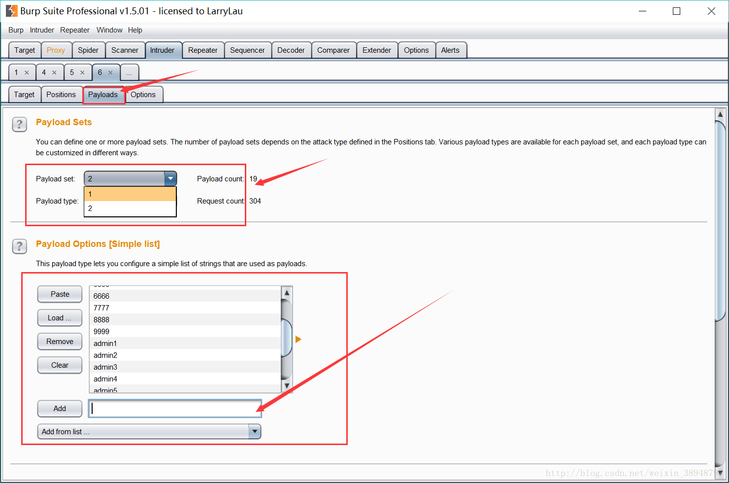
Task: Expand the Payload set dropdown arrow
Action: click(x=170, y=178)
